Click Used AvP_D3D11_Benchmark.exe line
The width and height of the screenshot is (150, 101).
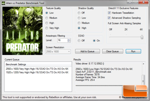[93, 72]
